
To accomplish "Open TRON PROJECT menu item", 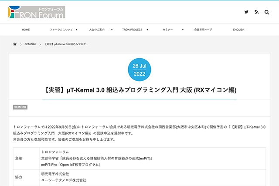I will 132,30.
